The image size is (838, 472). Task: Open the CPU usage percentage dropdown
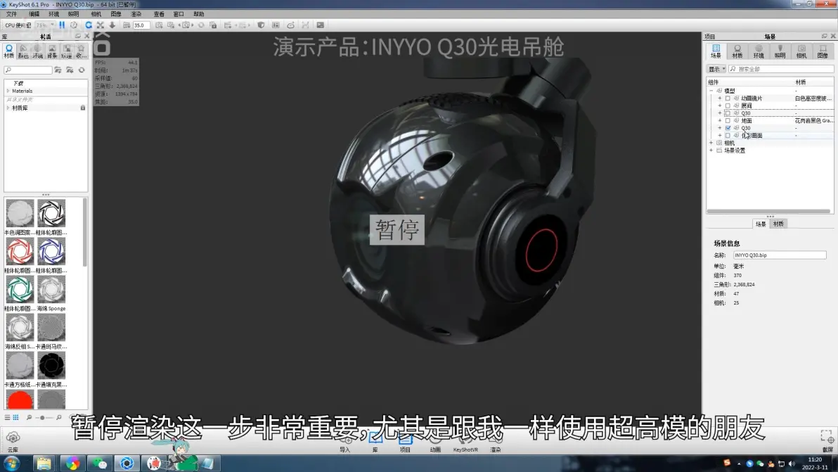point(46,25)
